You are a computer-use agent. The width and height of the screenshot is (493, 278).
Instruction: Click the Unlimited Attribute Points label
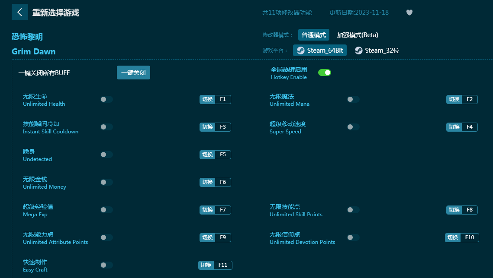55,242
